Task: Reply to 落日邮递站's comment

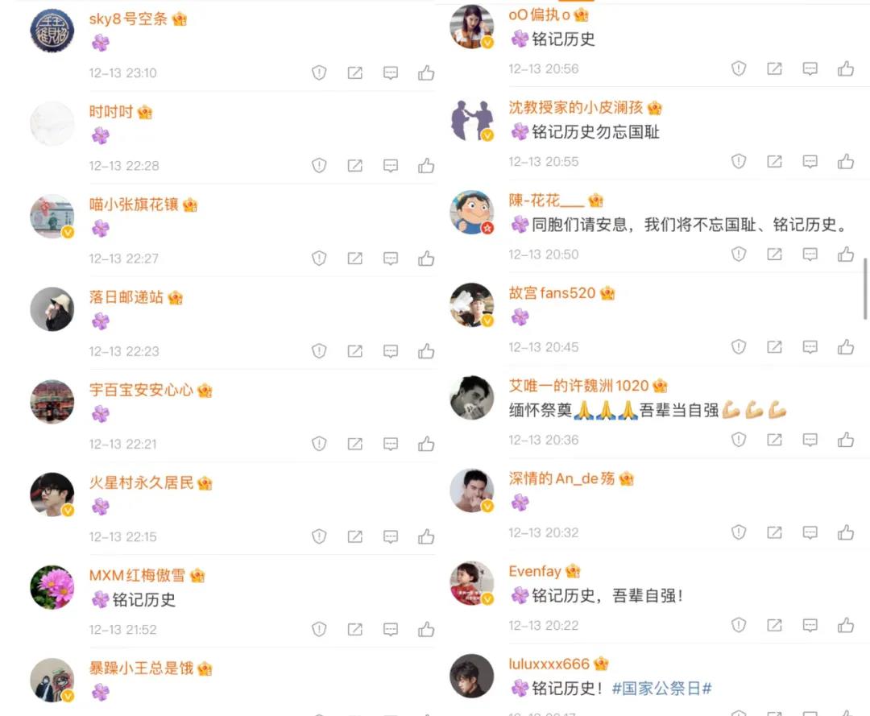Action: pos(391,351)
